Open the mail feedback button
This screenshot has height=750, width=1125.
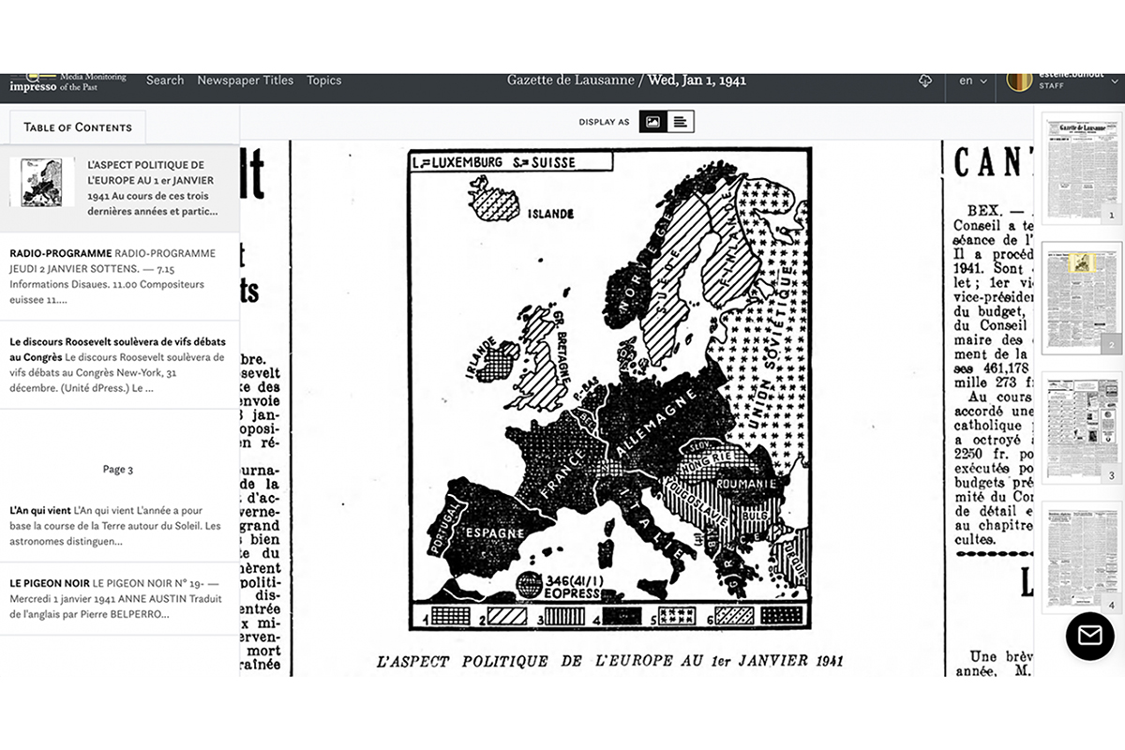coord(1089,637)
